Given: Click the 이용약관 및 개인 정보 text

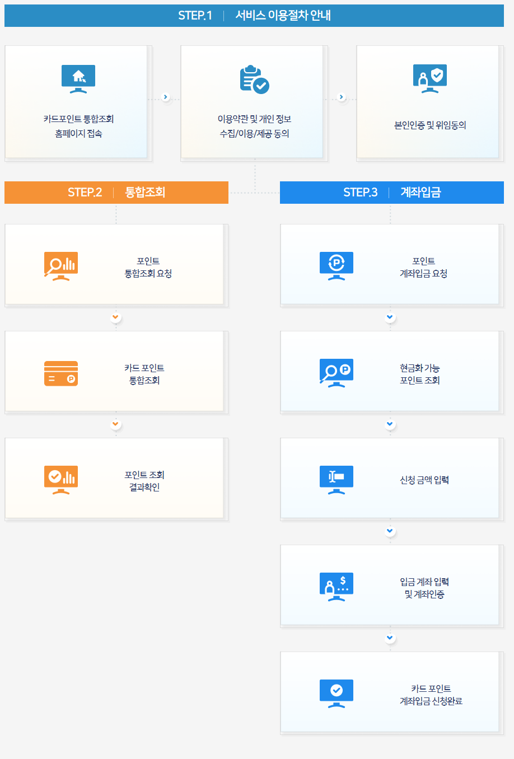Looking at the screenshot, I should pyautogui.click(x=254, y=119).
